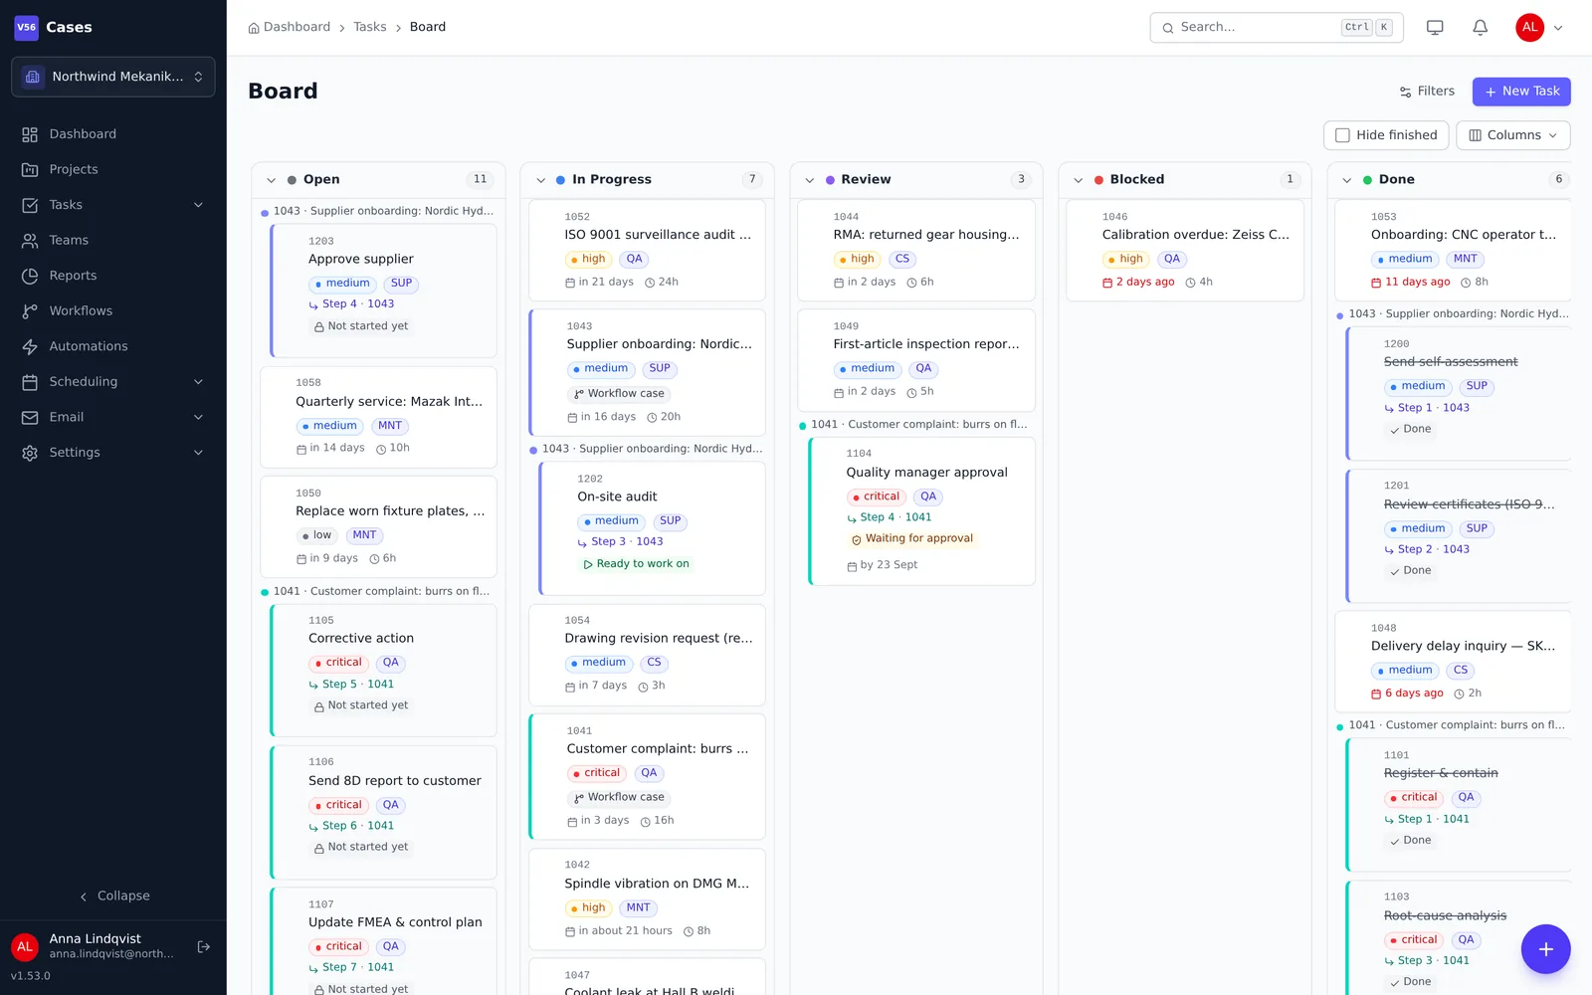Collapse the Blocked column chevron

coord(1078,180)
